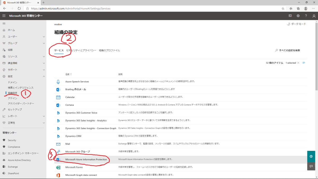The width and height of the screenshot is (318, 179).
Task: Click the Cortana service icon
Action: (58, 105)
